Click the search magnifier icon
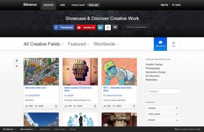204x132 pixels. tap(148, 91)
